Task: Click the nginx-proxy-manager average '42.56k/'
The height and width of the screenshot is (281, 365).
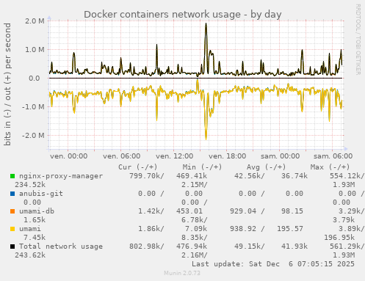Action: 250,176
